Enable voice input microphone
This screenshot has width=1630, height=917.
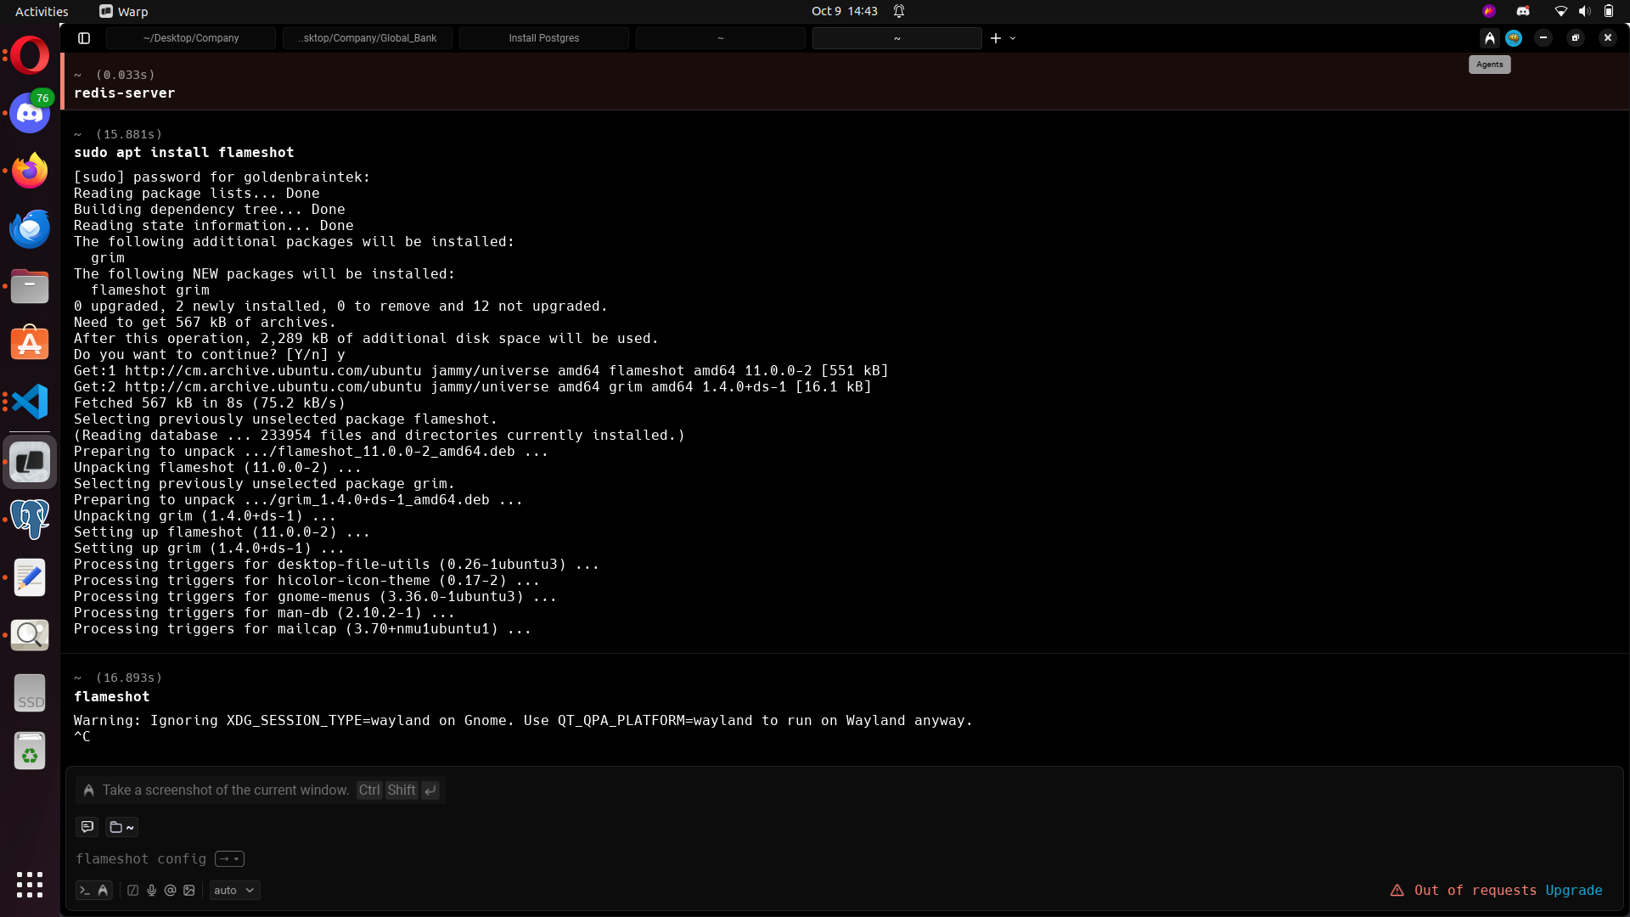[x=152, y=891]
